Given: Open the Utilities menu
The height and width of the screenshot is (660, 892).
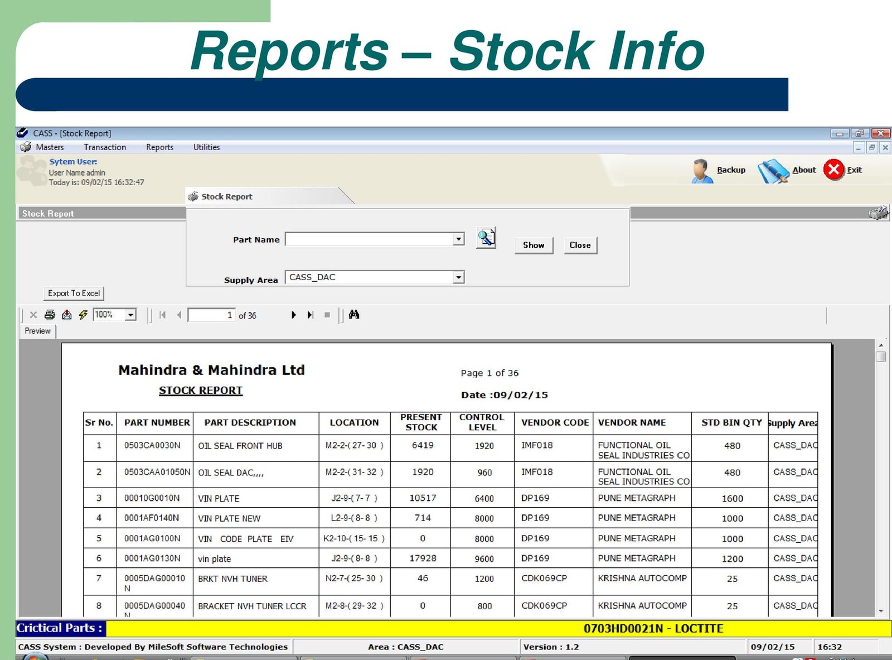Looking at the screenshot, I should (x=206, y=147).
